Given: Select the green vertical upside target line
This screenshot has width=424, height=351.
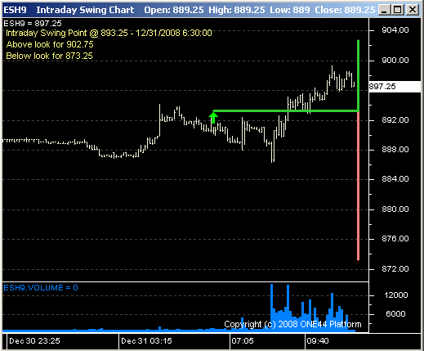Looking at the screenshot, I should [358, 75].
